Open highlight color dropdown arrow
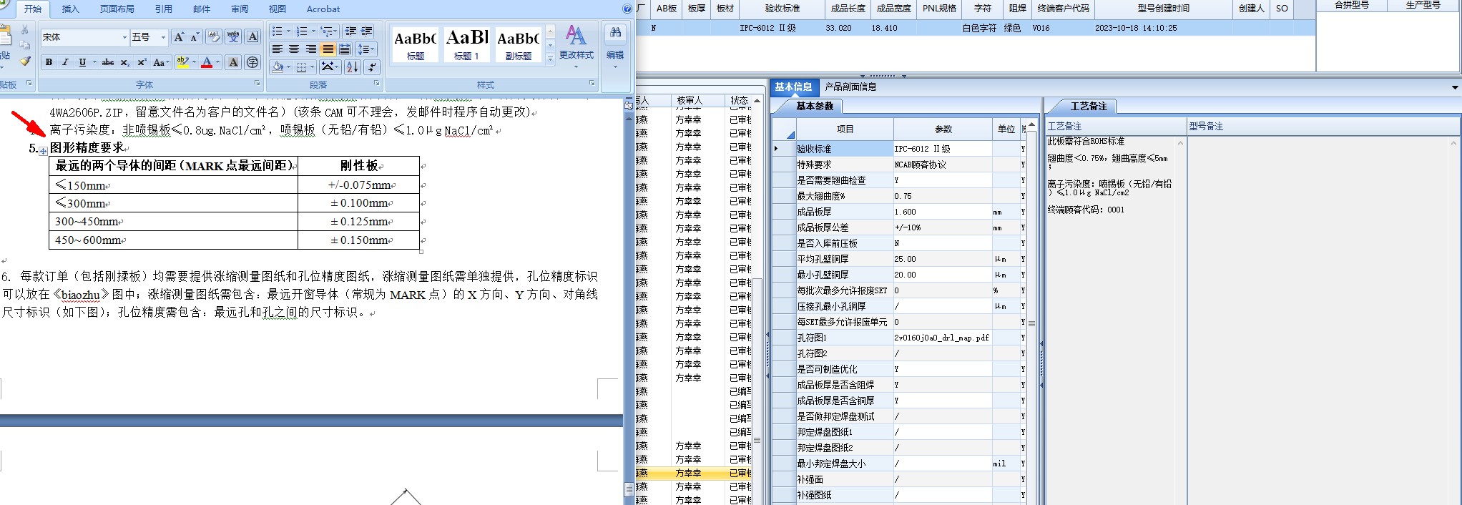Image resolution: width=1462 pixels, height=505 pixels. 193,63
